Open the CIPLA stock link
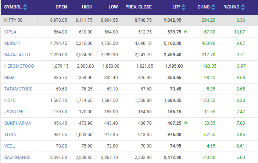The width and height of the screenshot is (258, 163). point(10,32)
